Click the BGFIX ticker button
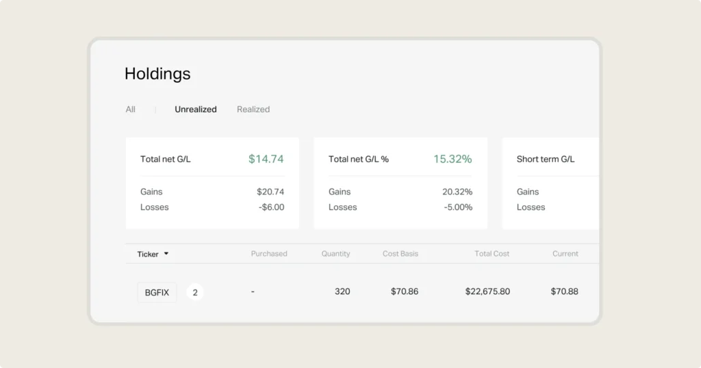 point(157,292)
